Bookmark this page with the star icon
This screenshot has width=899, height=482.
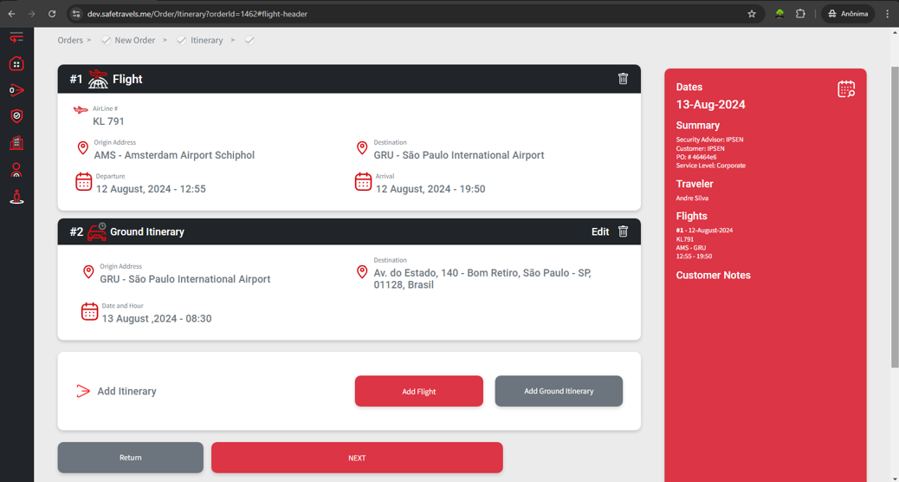click(752, 14)
